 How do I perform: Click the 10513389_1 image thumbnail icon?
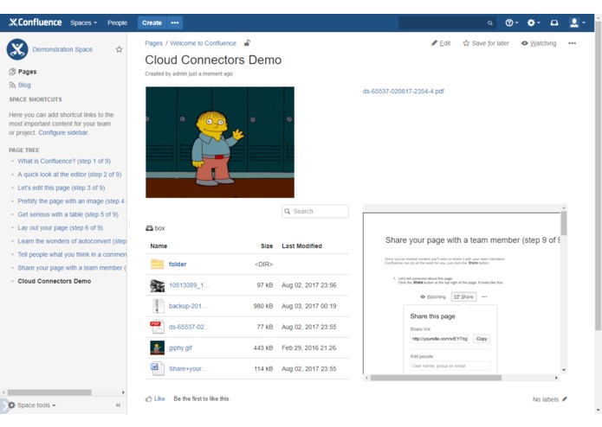[157, 285]
